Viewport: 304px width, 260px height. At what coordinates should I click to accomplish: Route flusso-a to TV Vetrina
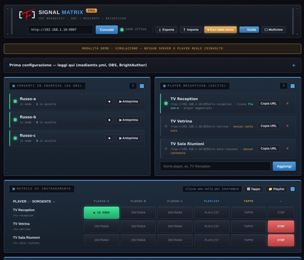click(x=102, y=226)
